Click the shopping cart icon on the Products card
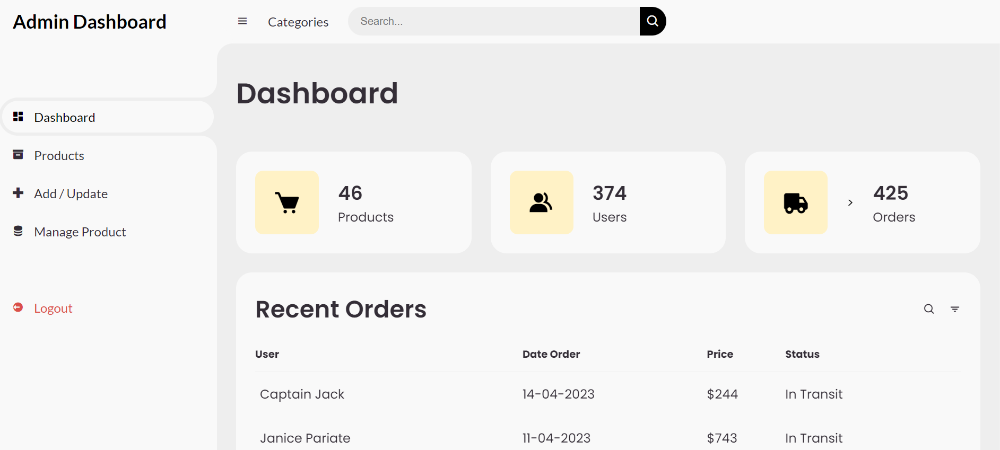This screenshot has height=450, width=1000. 286,202
